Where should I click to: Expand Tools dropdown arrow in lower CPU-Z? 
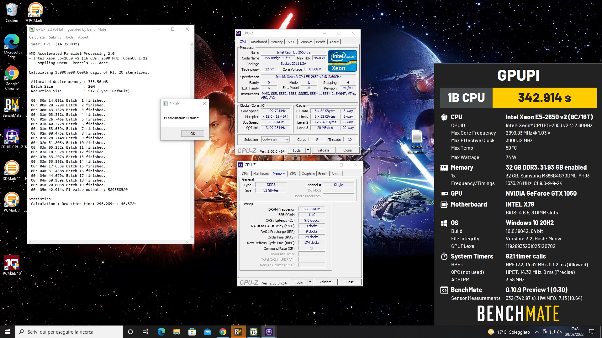pos(310,282)
